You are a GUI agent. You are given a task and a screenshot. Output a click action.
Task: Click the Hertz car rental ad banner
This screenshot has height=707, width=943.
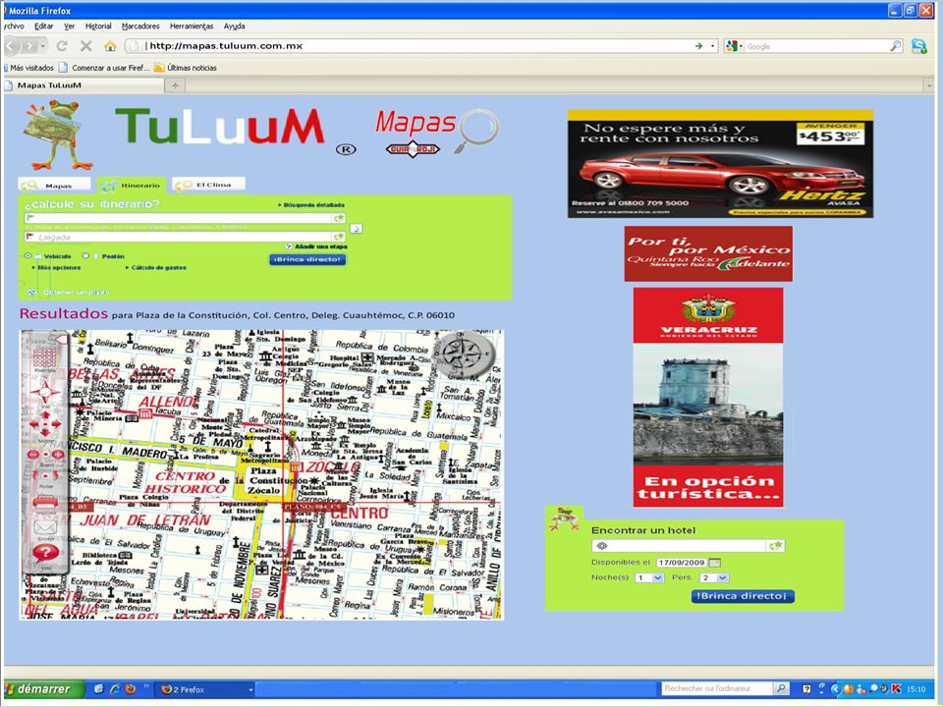[720, 164]
